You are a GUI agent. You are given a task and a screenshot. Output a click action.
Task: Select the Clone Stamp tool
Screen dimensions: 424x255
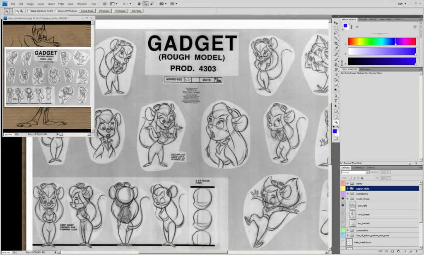coord(335,65)
